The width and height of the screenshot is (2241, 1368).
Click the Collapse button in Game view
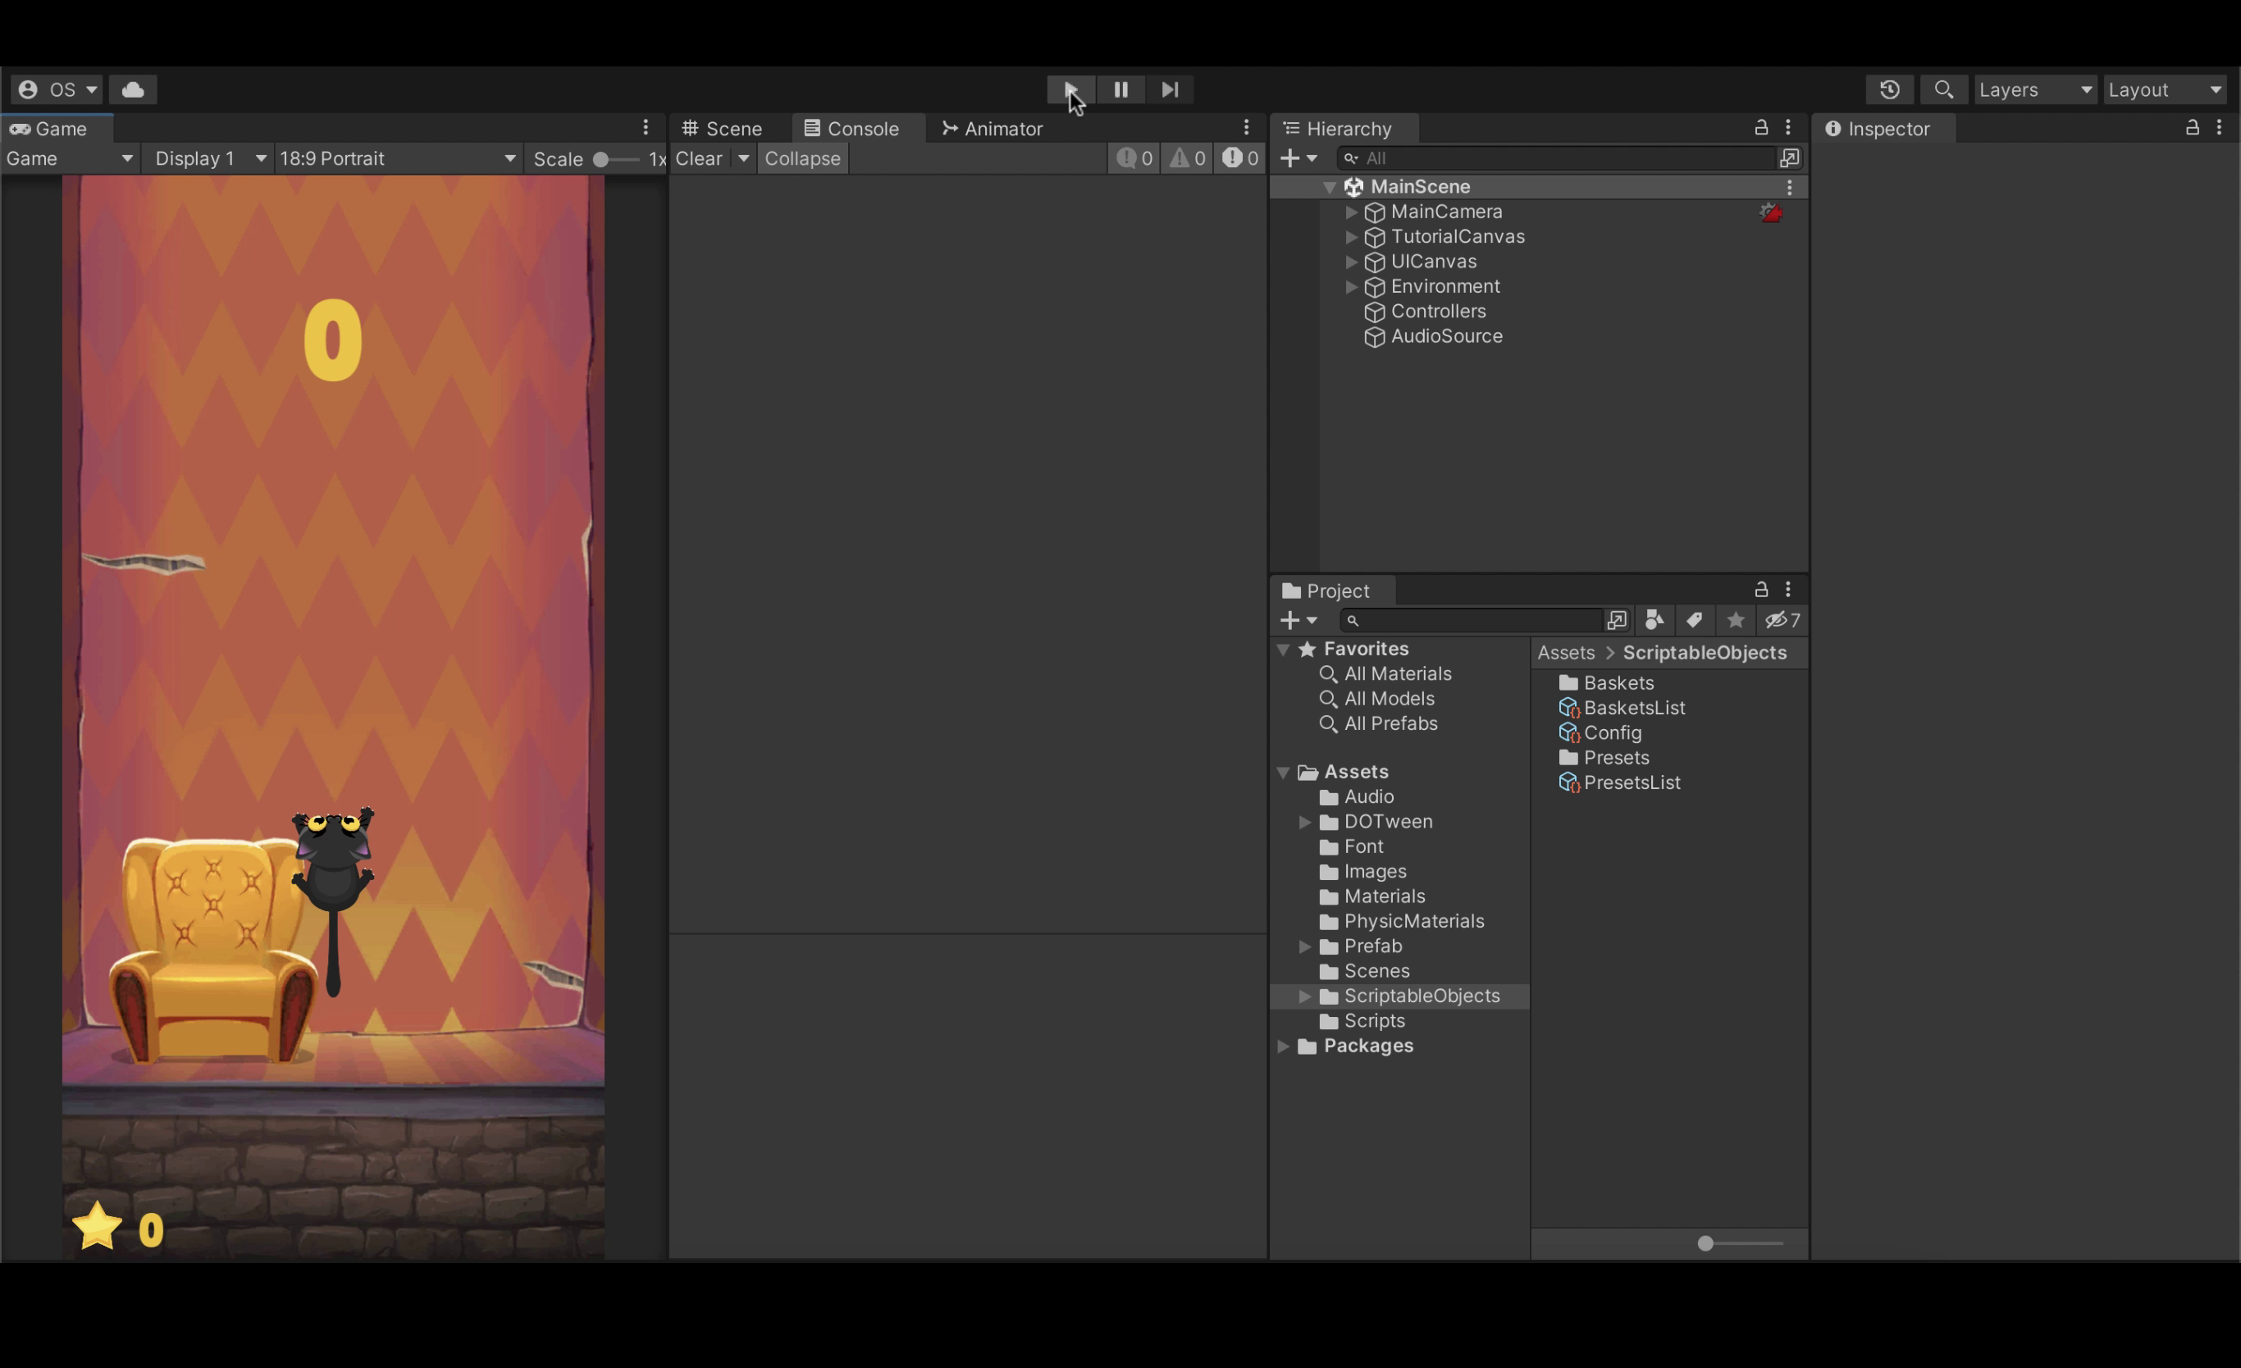801,157
